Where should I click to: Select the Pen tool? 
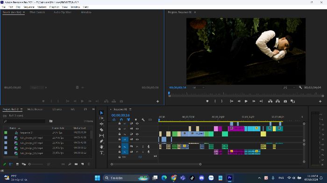[x=101, y=141]
